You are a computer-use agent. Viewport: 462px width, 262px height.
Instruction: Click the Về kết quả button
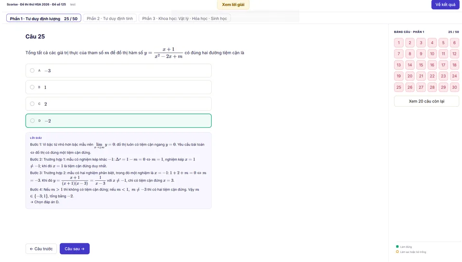[445, 4]
